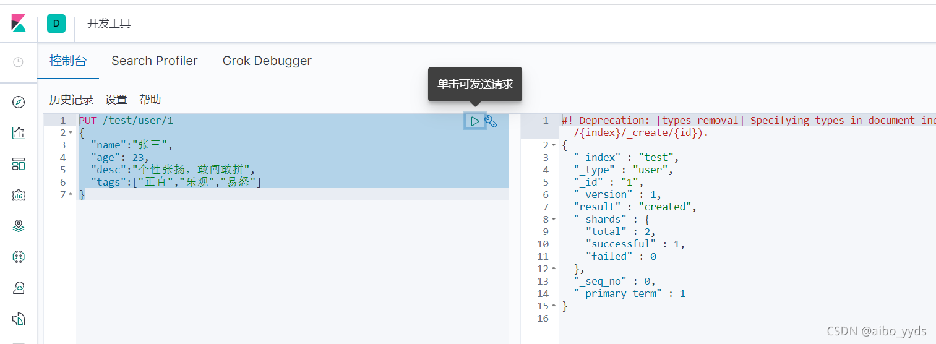Viewport: 936px width, 344px height.
Task: Send request with the green play button
Action: click(474, 121)
